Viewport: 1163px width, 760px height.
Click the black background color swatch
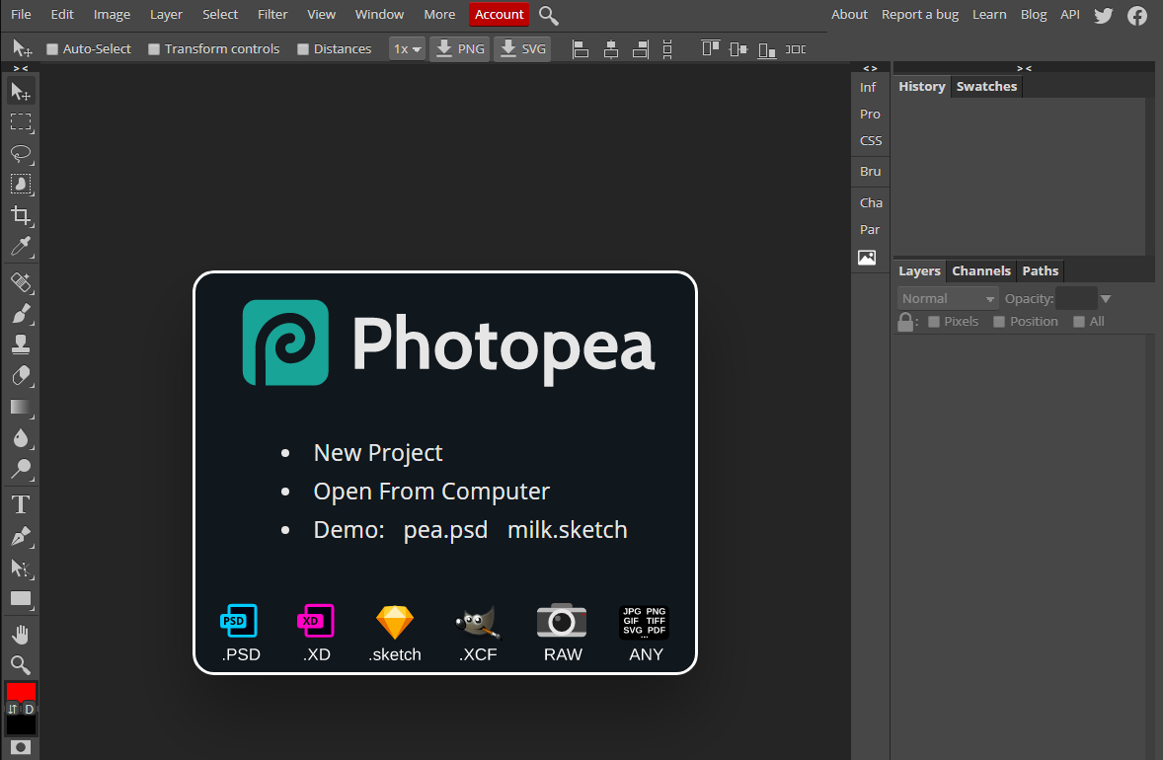(21, 725)
